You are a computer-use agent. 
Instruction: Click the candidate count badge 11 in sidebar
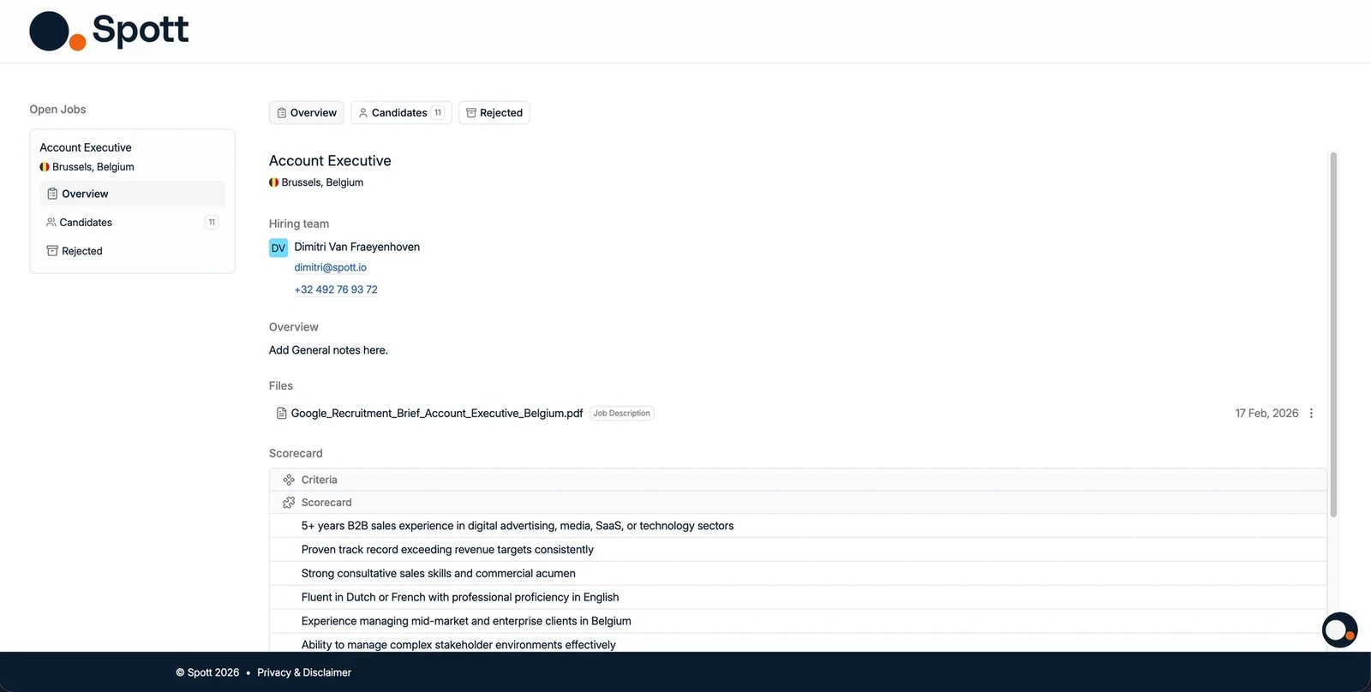tap(212, 223)
